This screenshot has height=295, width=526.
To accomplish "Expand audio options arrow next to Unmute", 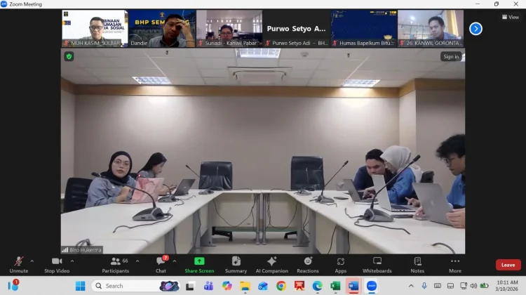I will (x=32, y=261).
